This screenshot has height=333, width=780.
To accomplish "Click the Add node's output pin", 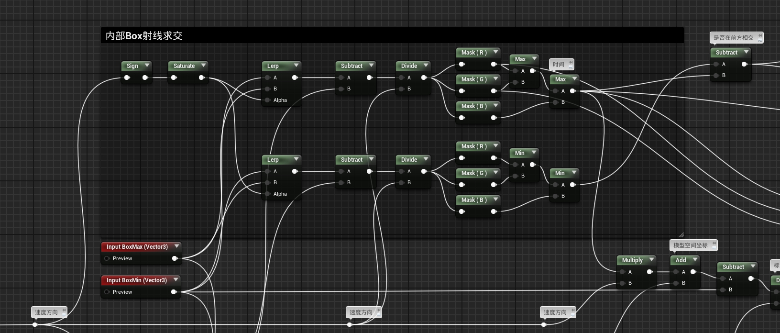I will click(x=693, y=272).
